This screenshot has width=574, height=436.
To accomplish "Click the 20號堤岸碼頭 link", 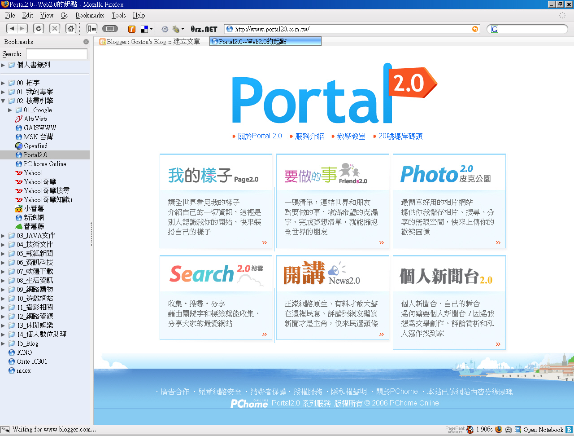I will (x=400, y=136).
